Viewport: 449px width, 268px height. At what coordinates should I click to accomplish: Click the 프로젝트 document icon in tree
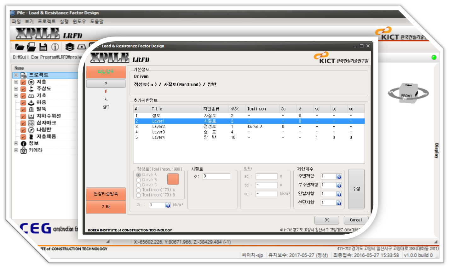(x=24, y=75)
